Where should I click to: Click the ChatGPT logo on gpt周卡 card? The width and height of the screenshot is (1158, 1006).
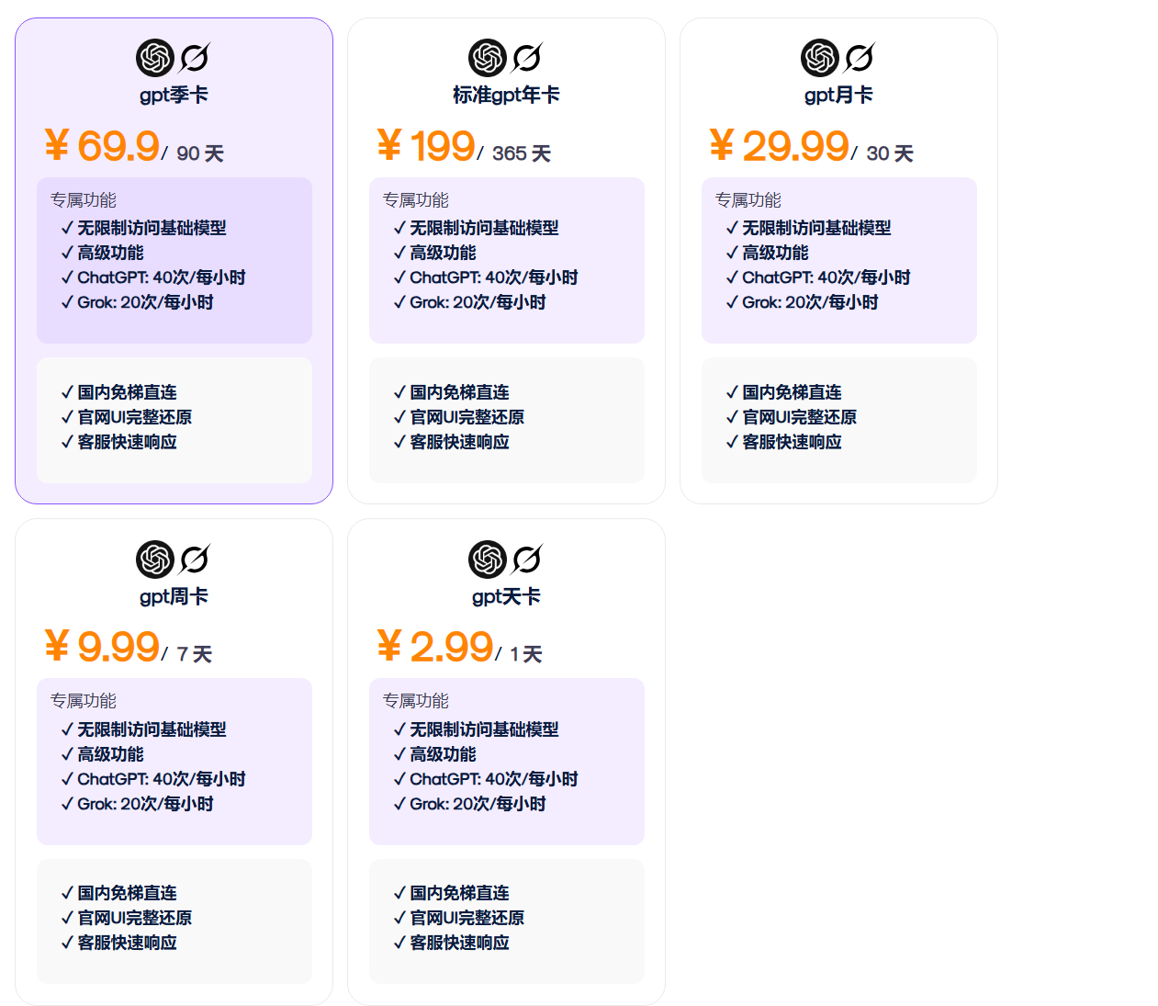tap(155, 559)
